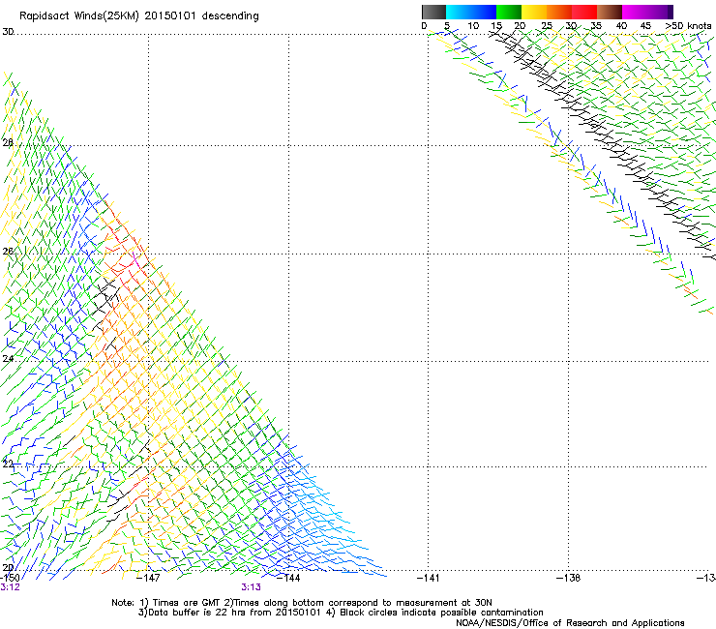Click the gray 0–5 knots color swatch
The height and width of the screenshot is (629, 716).
pos(433,12)
